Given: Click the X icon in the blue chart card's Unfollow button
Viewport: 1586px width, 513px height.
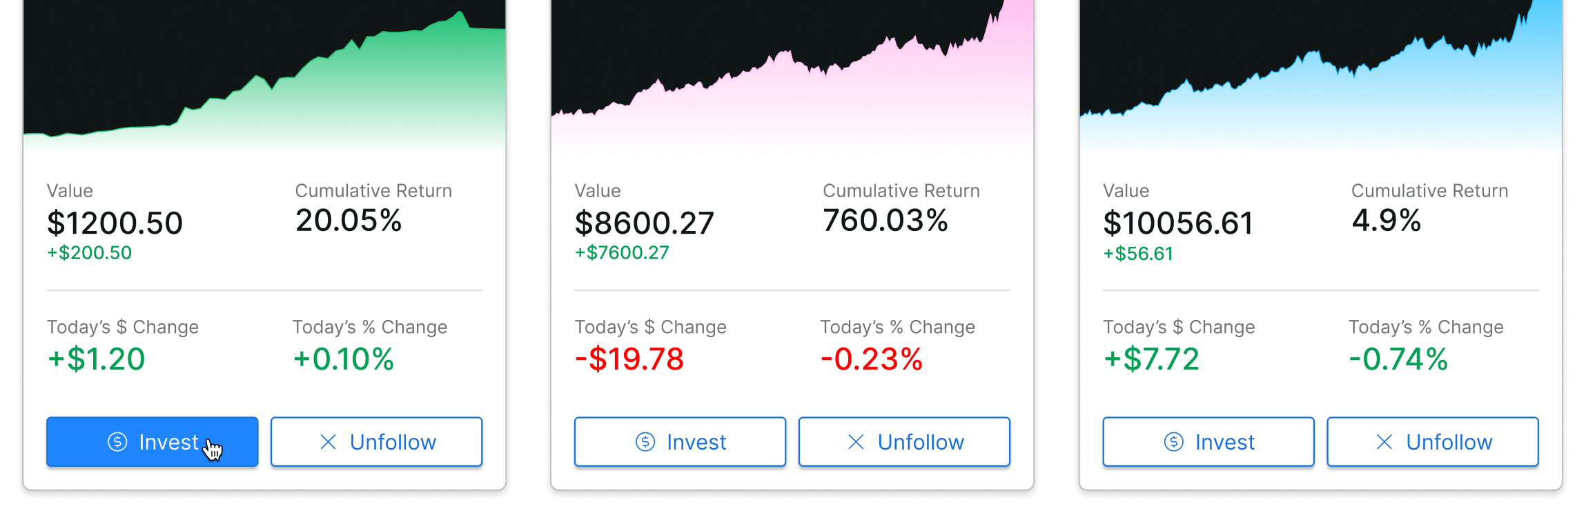Looking at the screenshot, I should pos(1384,442).
